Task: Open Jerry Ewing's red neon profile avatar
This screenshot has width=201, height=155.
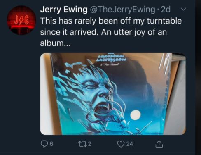Action: [21, 20]
